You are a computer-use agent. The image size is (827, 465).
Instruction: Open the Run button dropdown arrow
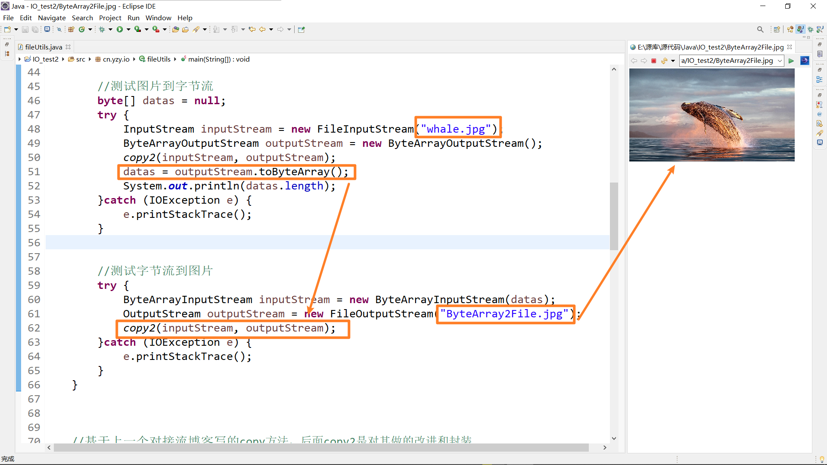tap(128, 29)
